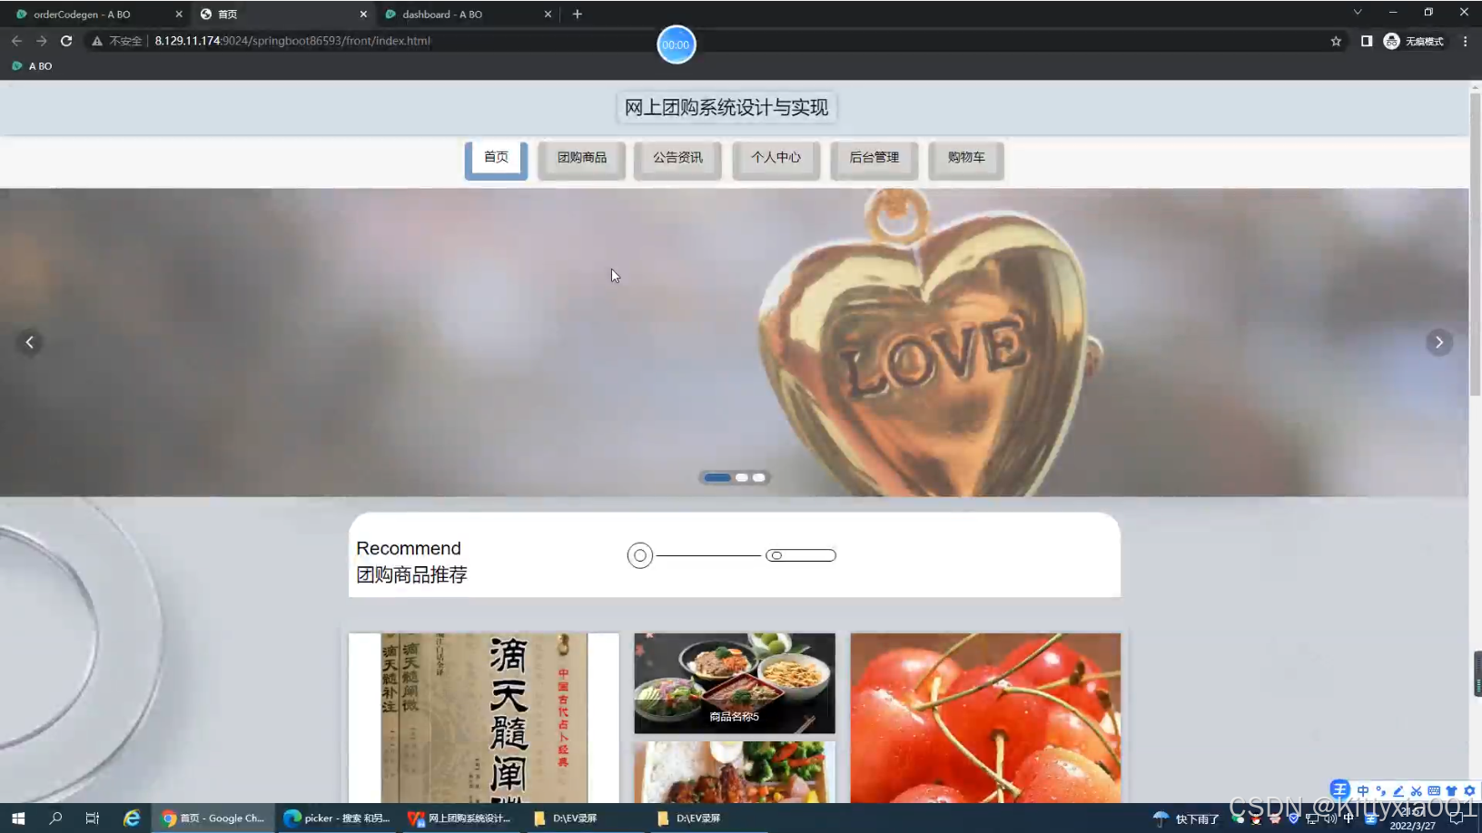
Task: Open the Windows notification center
Action: tap(1458, 818)
